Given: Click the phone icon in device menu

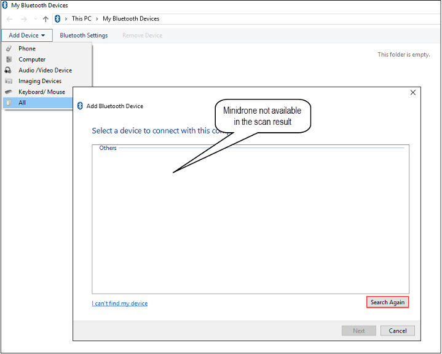Looking at the screenshot, I should tap(9, 49).
